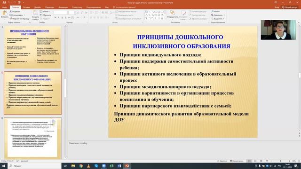Viewport: 301px width, 169px height.
Task: Open File Explorer from the taskbar
Action: pos(73,166)
